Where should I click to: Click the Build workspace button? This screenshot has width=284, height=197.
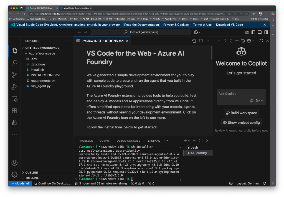click(241, 113)
